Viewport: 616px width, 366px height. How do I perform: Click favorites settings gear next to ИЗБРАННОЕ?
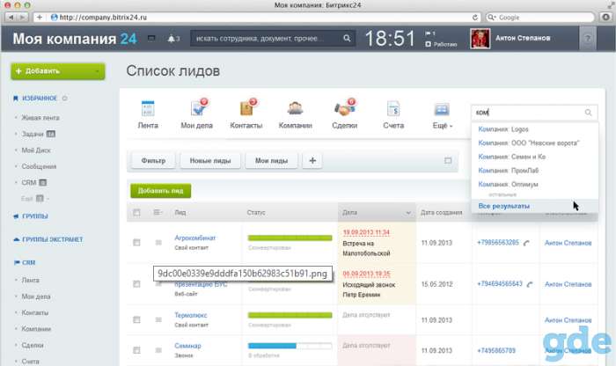click(65, 99)
